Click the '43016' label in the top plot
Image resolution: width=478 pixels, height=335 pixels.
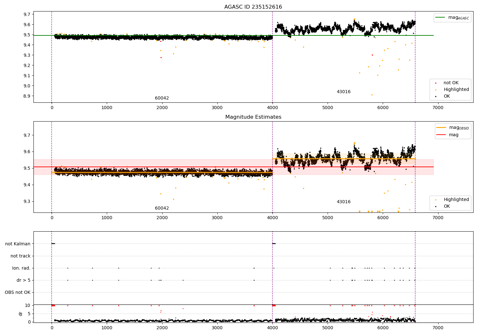tap(344, 92)
